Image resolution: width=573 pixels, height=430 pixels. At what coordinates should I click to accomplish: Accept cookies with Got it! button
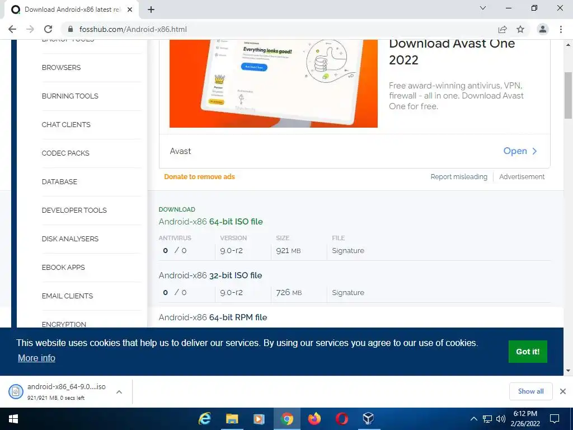(x=528, y=352)
